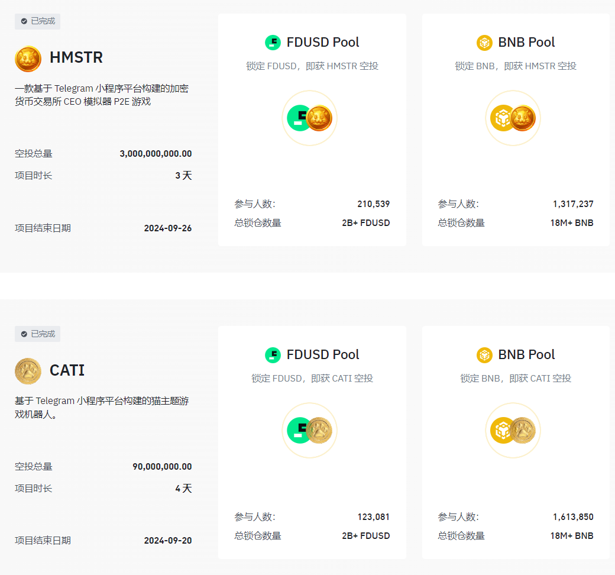Select the FDUSD Pool title in the HMSTR row

(323, 43)
